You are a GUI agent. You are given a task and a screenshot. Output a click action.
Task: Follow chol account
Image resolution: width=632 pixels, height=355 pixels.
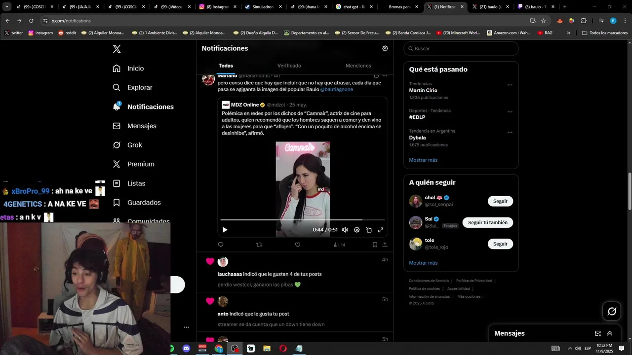pyautogui.click(x=500, y=201)
